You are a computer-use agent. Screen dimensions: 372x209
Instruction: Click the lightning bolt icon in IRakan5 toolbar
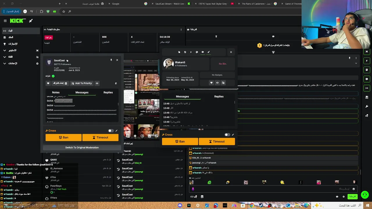pos(191,52)
